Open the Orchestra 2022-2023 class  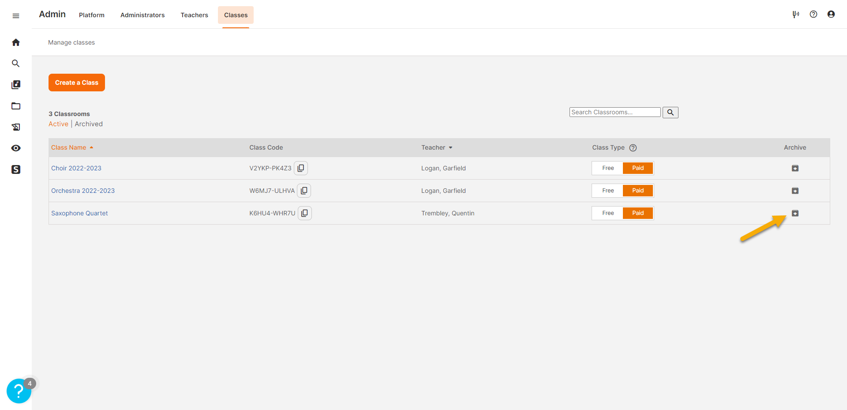pyautogui.click(x=83, y=191)
